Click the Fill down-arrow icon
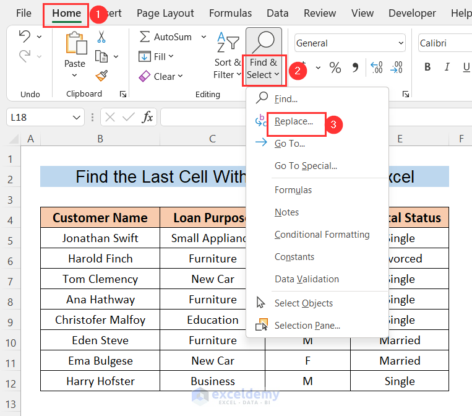 click(145, 56)
